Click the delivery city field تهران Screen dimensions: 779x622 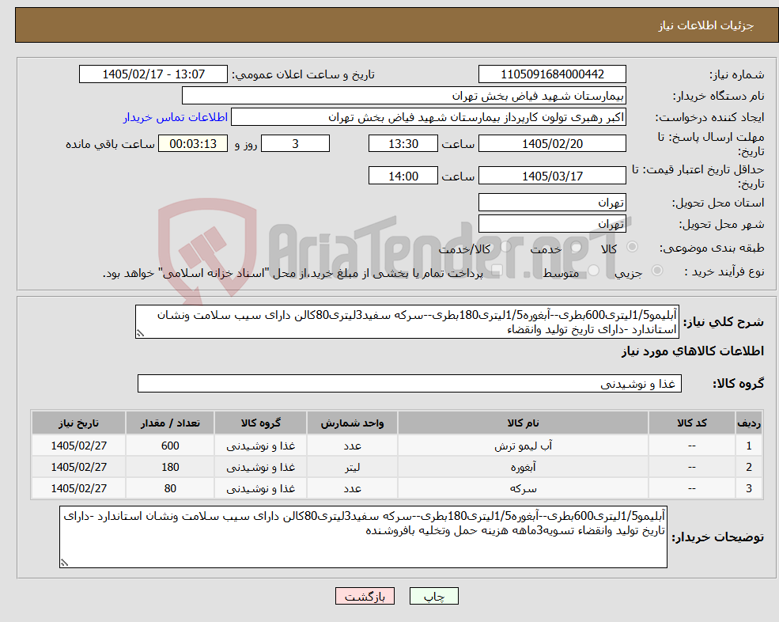point(552,224)
